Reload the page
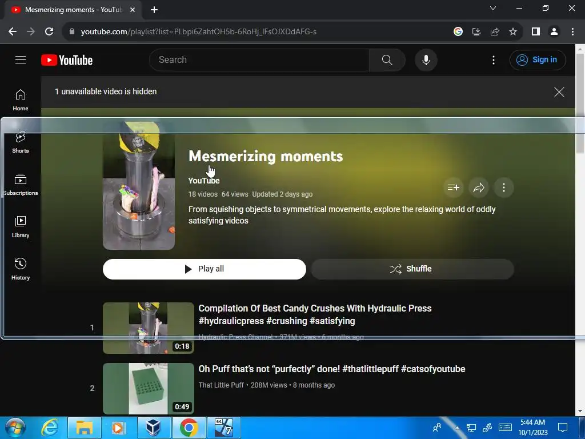Screen dimensions: 585x439 coord(49,32)
